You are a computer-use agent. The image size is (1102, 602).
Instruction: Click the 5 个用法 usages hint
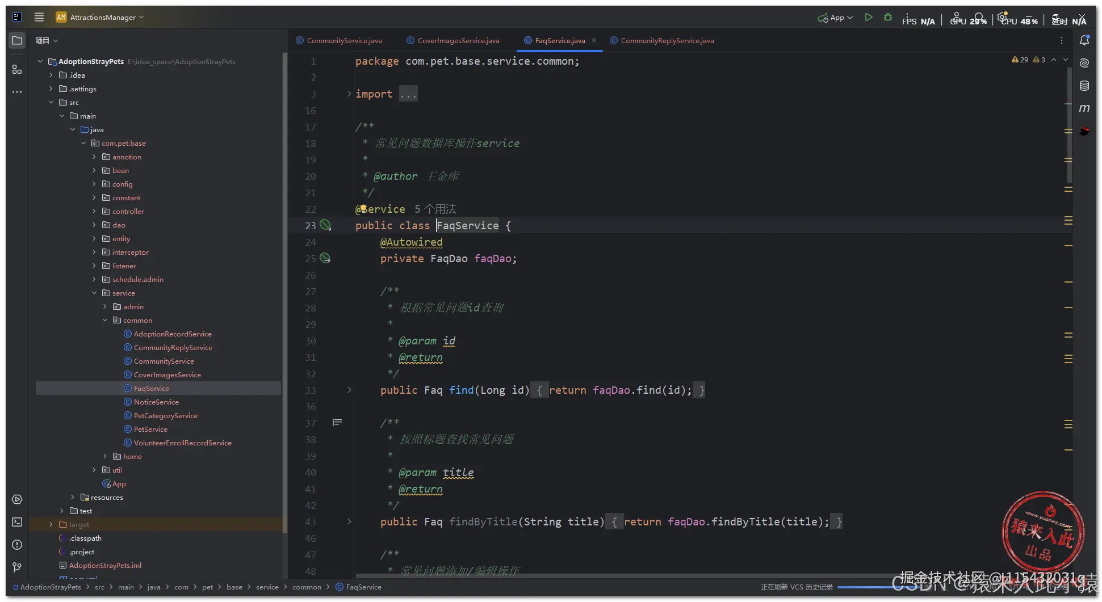point(435,209)
